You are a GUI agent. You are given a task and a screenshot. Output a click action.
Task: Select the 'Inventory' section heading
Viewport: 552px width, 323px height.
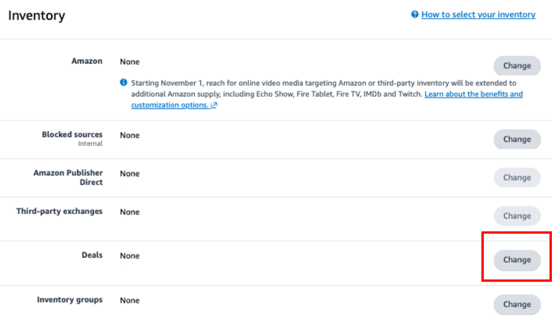[37, 16]
